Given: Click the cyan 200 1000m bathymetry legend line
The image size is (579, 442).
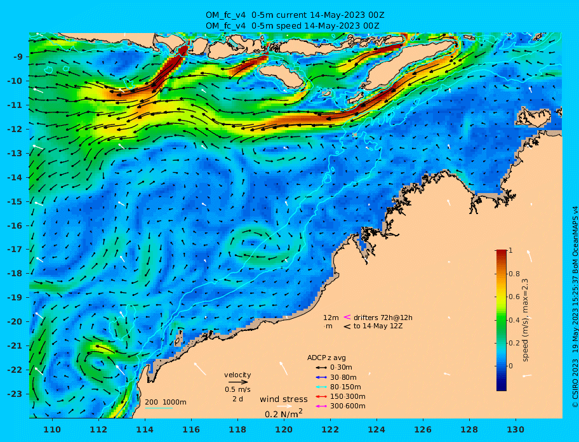Looking at the screenshot, I should [159, 408].
